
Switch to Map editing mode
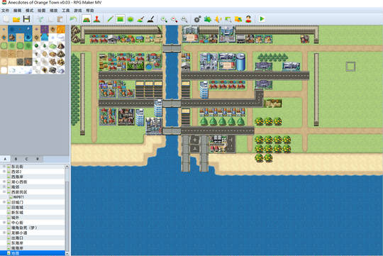(87, 19)
